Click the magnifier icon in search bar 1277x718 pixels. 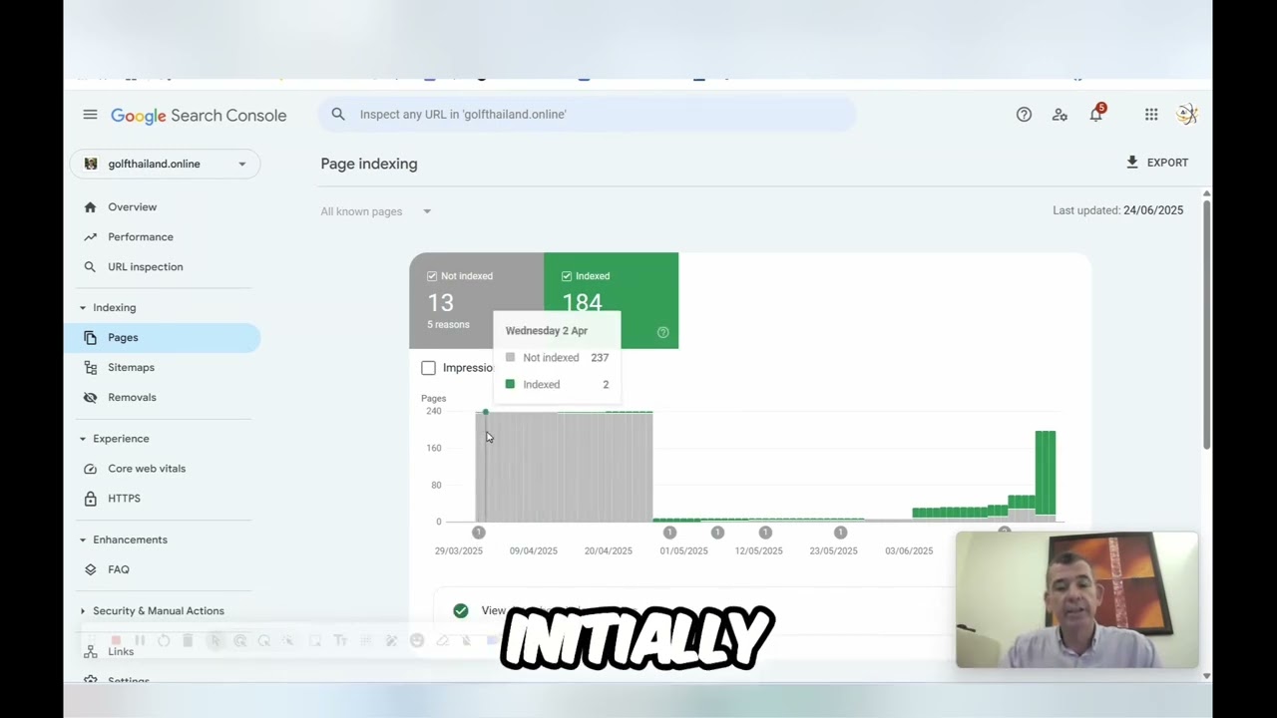pyautogui.click(x=338, y=115)
